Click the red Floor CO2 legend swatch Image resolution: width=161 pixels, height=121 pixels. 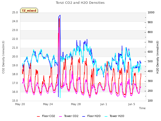[x=38, y=116]
